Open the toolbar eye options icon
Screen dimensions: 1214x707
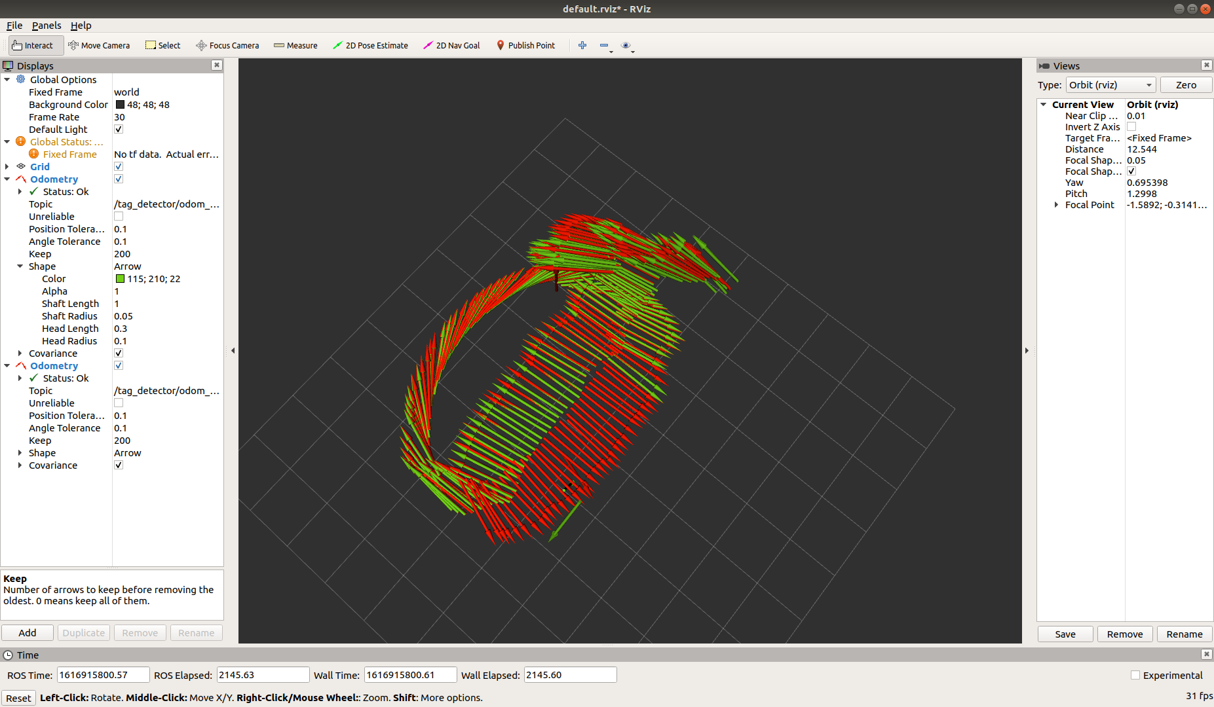[x=626, y=45]
